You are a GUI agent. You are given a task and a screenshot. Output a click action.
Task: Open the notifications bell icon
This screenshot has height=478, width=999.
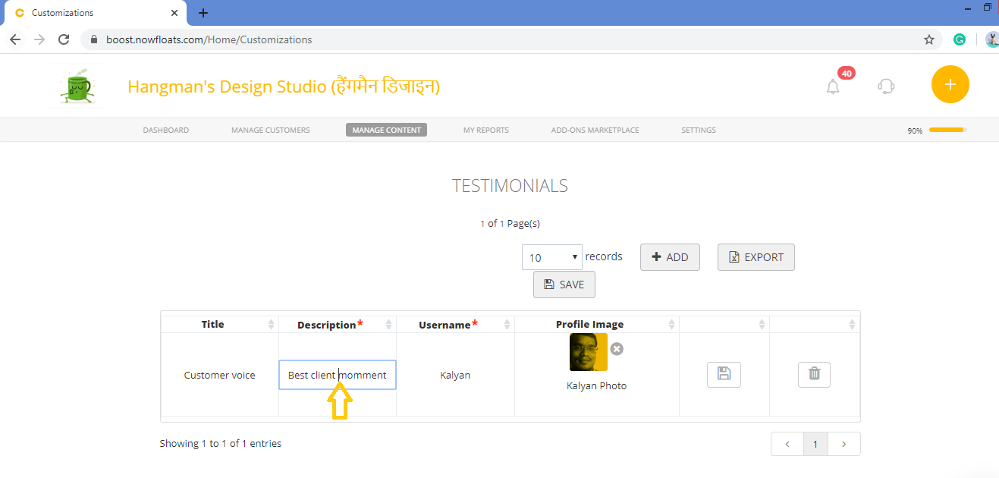tap(833, 86)
